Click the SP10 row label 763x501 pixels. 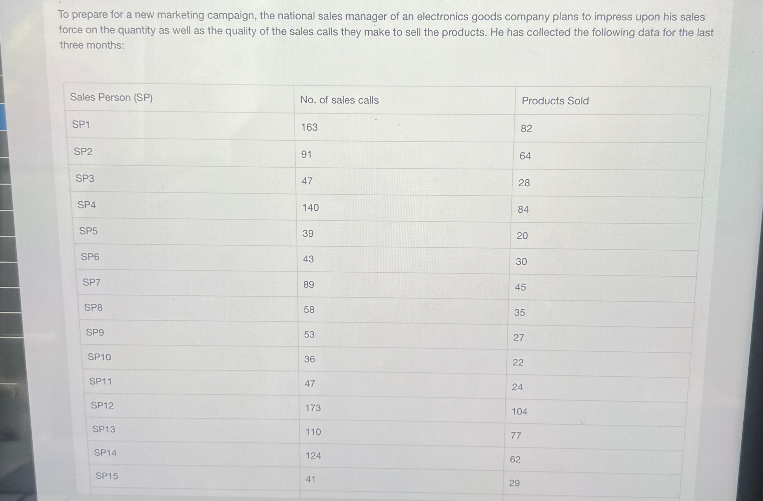click(x=99, y=357)
